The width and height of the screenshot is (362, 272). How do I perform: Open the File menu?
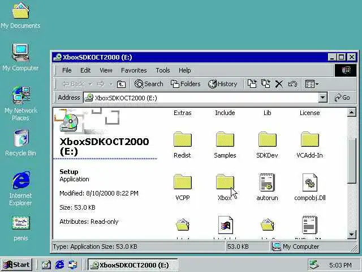pos(67,70)
